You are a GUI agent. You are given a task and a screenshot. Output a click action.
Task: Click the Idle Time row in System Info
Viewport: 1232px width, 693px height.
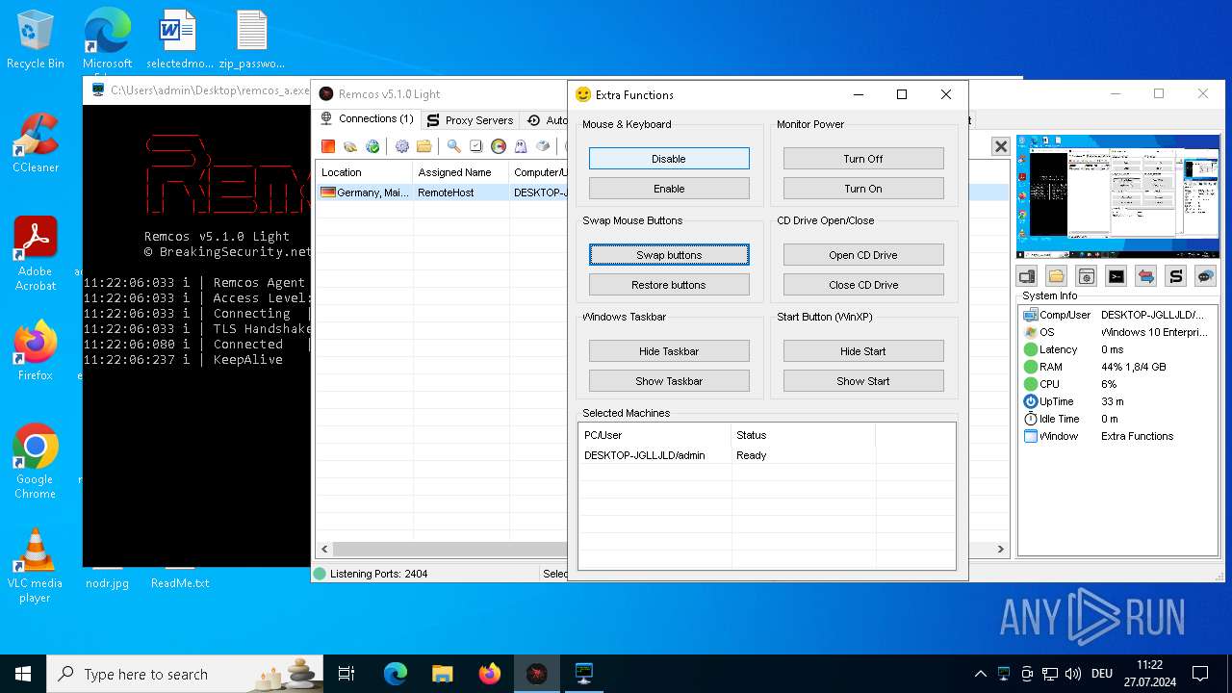point(1116,419)
